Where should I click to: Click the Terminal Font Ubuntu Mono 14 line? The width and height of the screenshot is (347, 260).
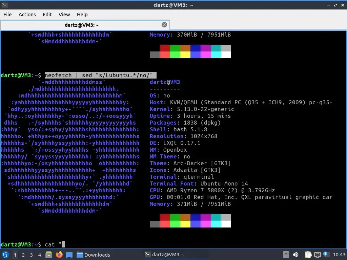click(199, 184)
